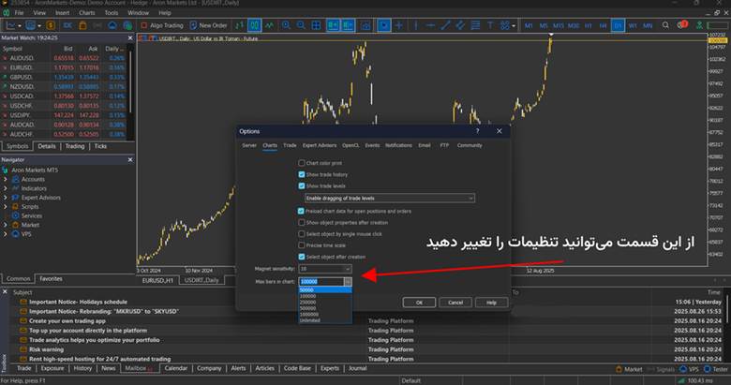The image size is (731, 385).
Task: Select the zoom in magnifier icon
Action: click(286, 25)
